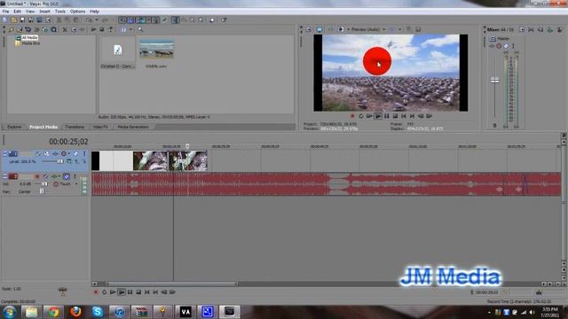
Task: Remove selected media with the X icon
Action: pos(65,29)
